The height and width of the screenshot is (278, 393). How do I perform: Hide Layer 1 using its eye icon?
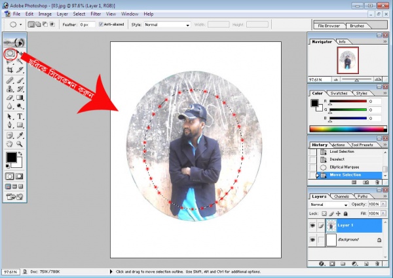pos(312,226)
